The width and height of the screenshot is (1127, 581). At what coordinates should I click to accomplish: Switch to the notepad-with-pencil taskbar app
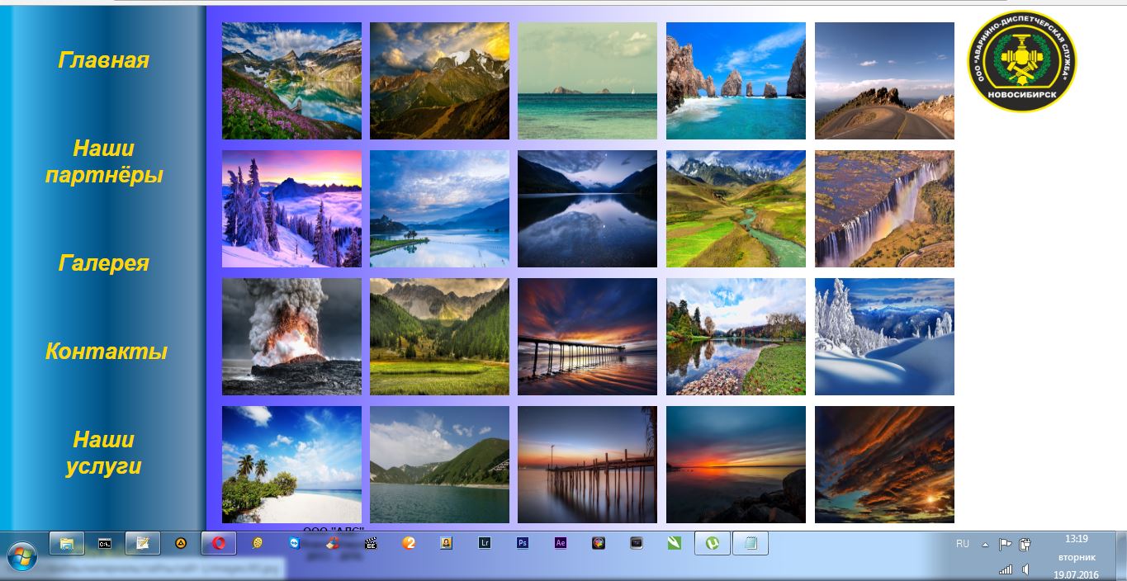tap(143, 543)
